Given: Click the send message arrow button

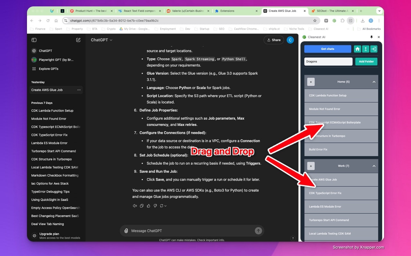Looking at the screenshot, I should point(258,231).
